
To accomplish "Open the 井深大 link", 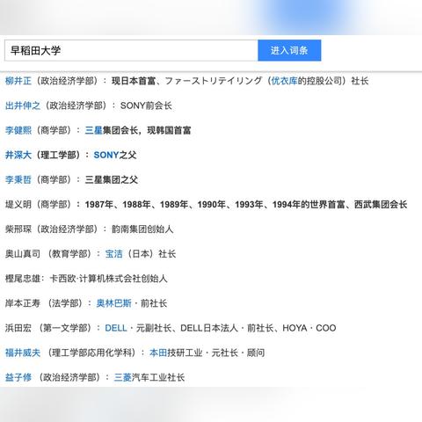I will click(x=18, y=155).
